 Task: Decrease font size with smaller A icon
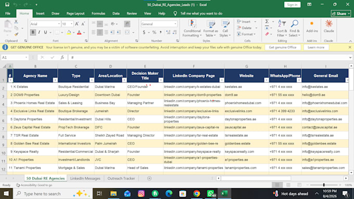83,24
